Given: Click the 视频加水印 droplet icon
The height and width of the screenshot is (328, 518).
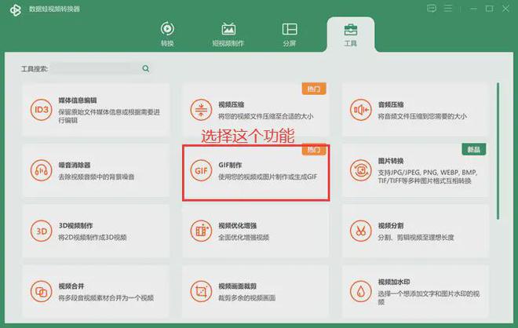Looking at the screenshot, I should coord(361,292).
